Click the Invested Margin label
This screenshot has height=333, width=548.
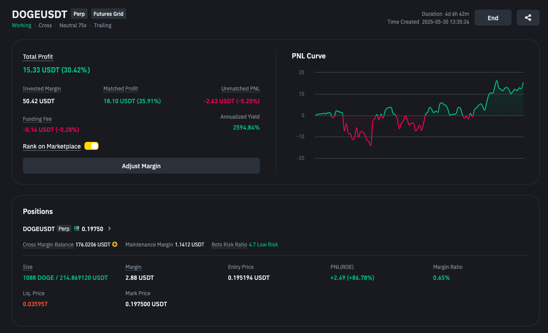(42, 89)
